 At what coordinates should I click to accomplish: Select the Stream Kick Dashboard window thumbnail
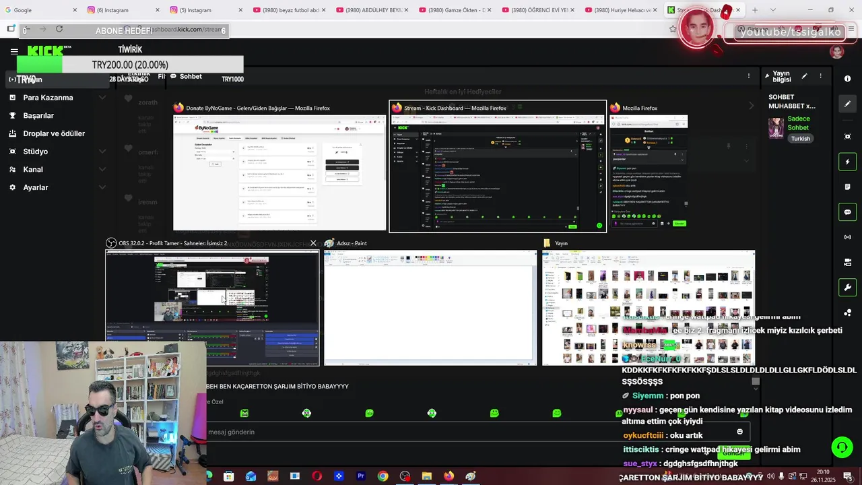[498, 167]
